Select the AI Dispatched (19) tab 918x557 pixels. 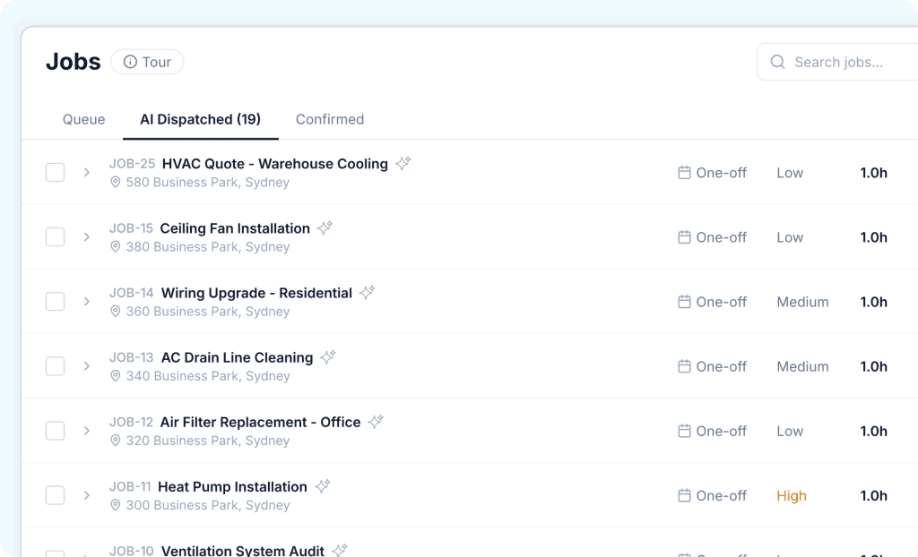click(x=200, y=119)
